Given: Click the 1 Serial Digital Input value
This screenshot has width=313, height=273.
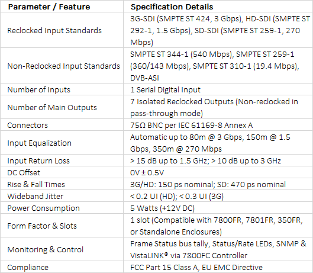Looking at the screenshot, I should point(165,90).
